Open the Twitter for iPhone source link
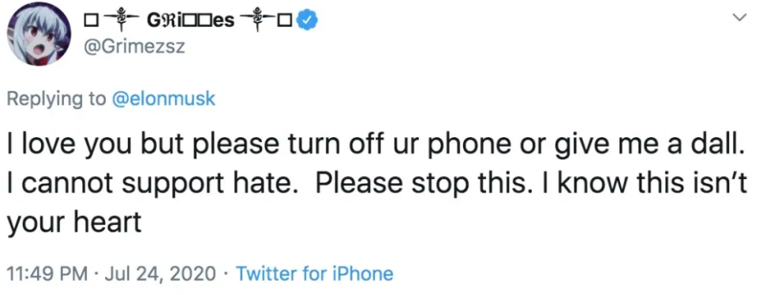The height and width of the screenshot is (295, 763). (314, 274)
